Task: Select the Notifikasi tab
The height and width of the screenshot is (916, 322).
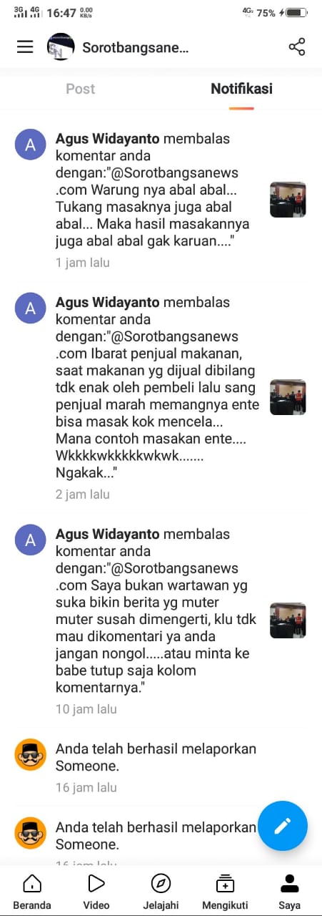Action: point(241,89)
